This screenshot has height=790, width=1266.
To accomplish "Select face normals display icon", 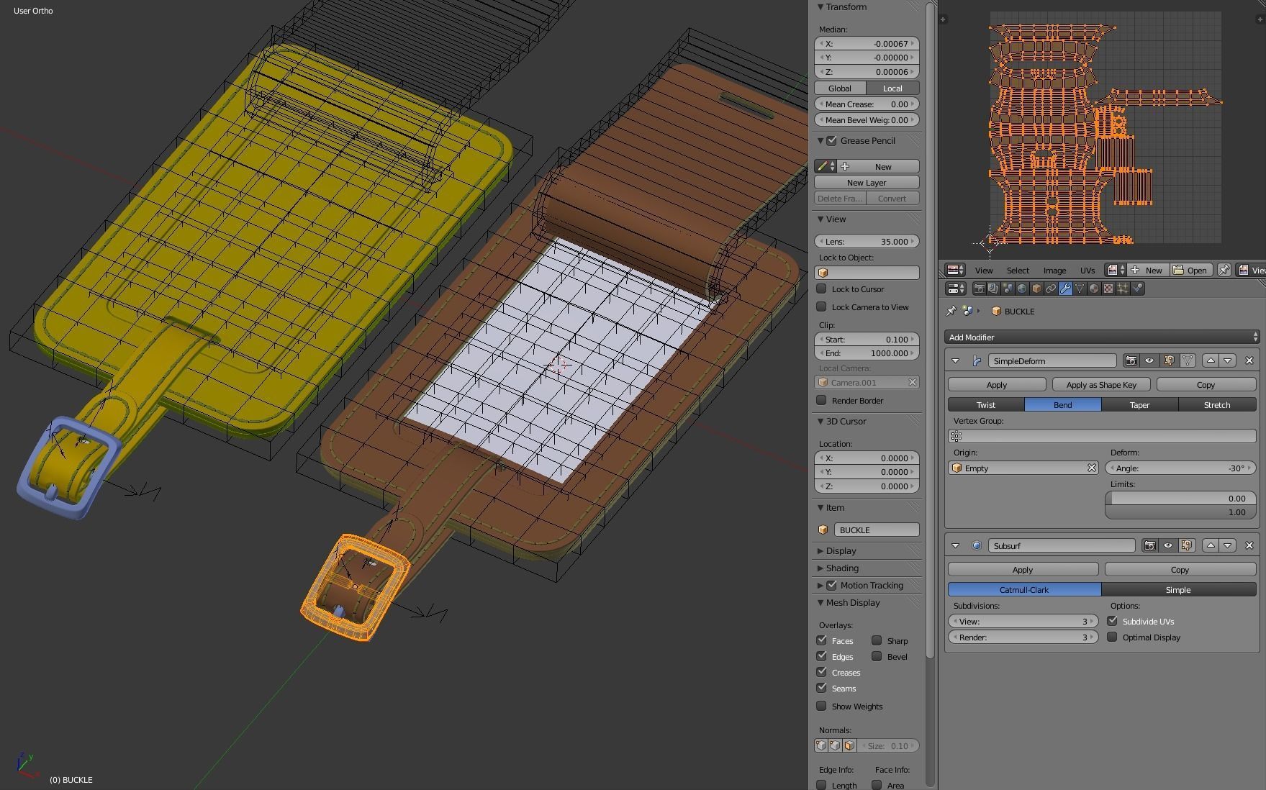I will point(849,745).
